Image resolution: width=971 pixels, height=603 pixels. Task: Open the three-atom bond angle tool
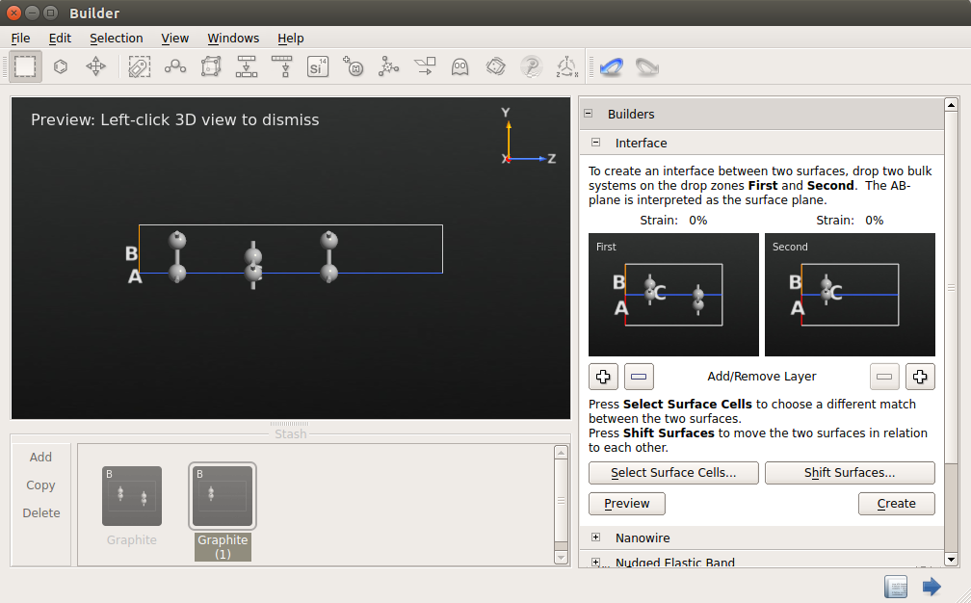click(175, 66)
